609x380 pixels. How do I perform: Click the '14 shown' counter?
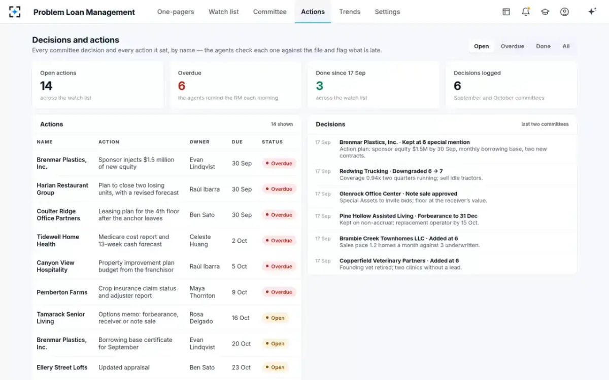pos(282,124)
